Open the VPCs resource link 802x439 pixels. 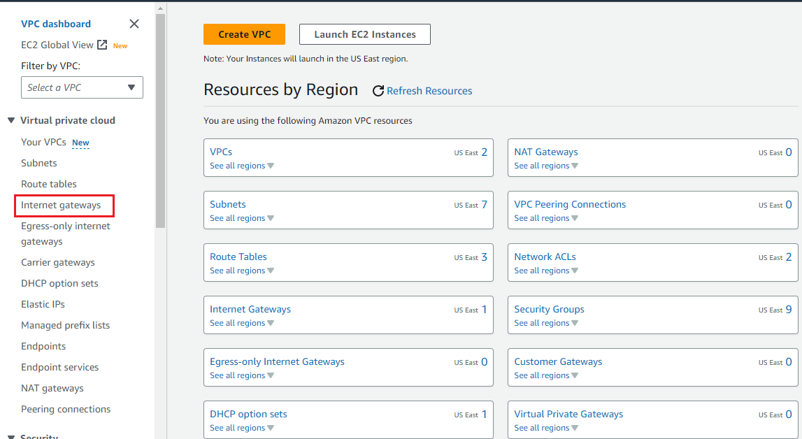click(x=221, y=152)
